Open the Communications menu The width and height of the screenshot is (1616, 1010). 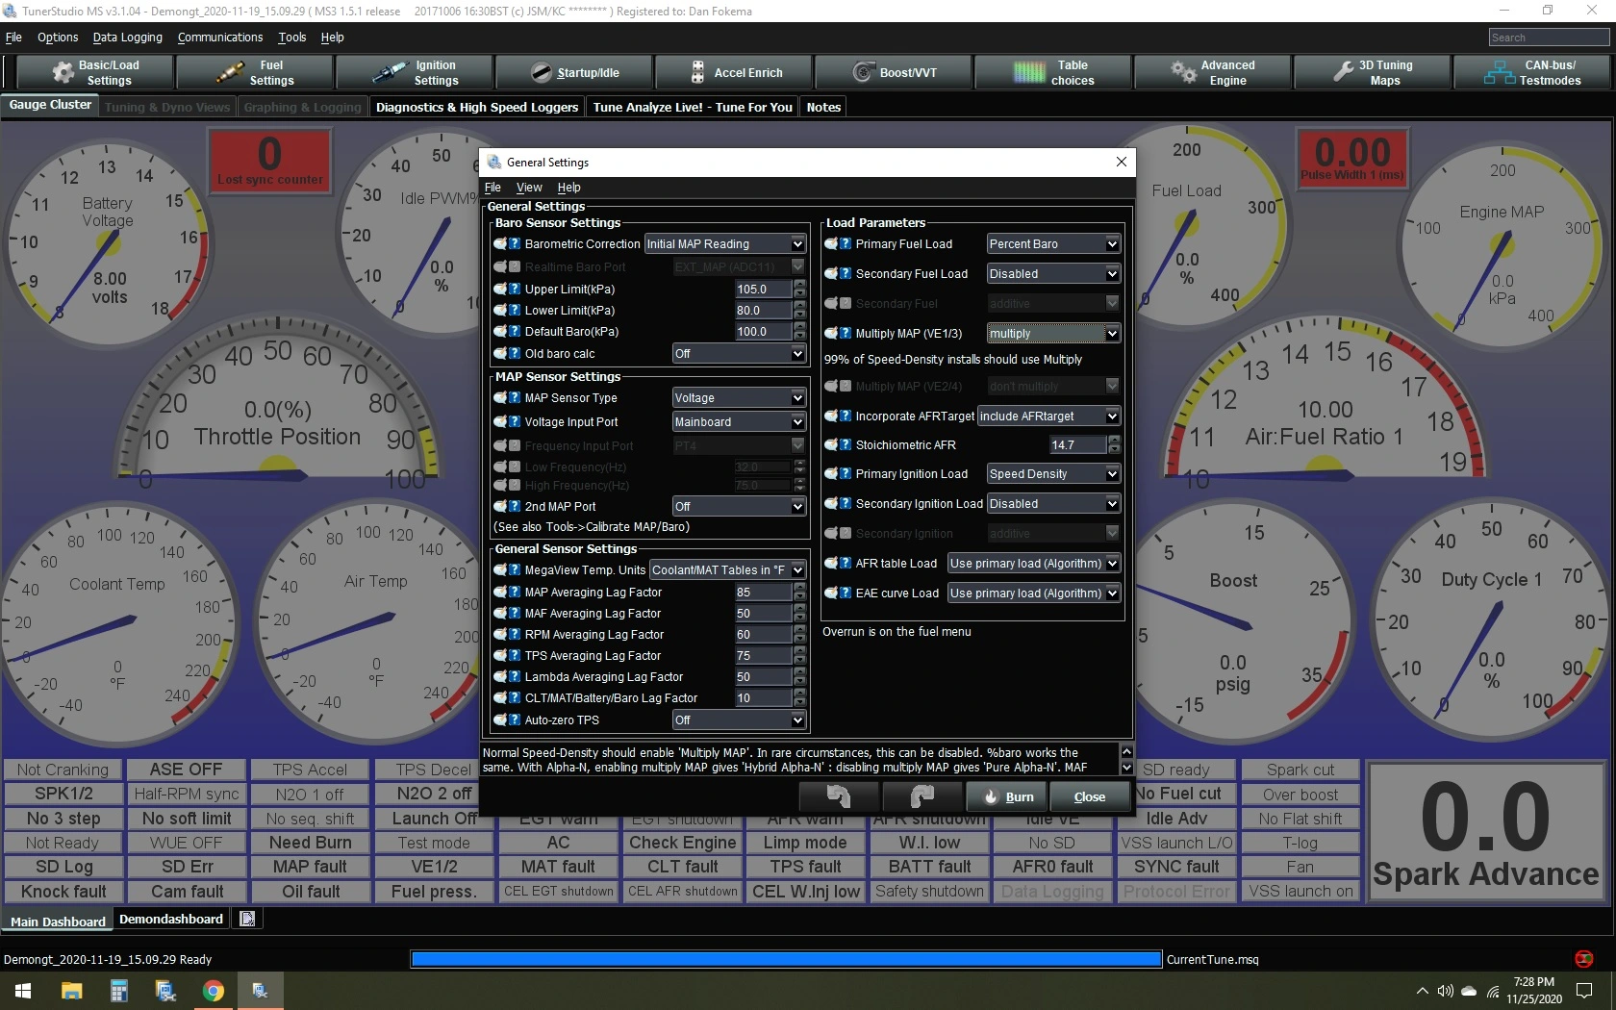point(220,38)
